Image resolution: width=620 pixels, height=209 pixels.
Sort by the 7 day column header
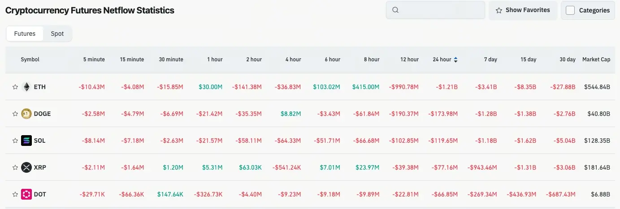pos(490,60)
